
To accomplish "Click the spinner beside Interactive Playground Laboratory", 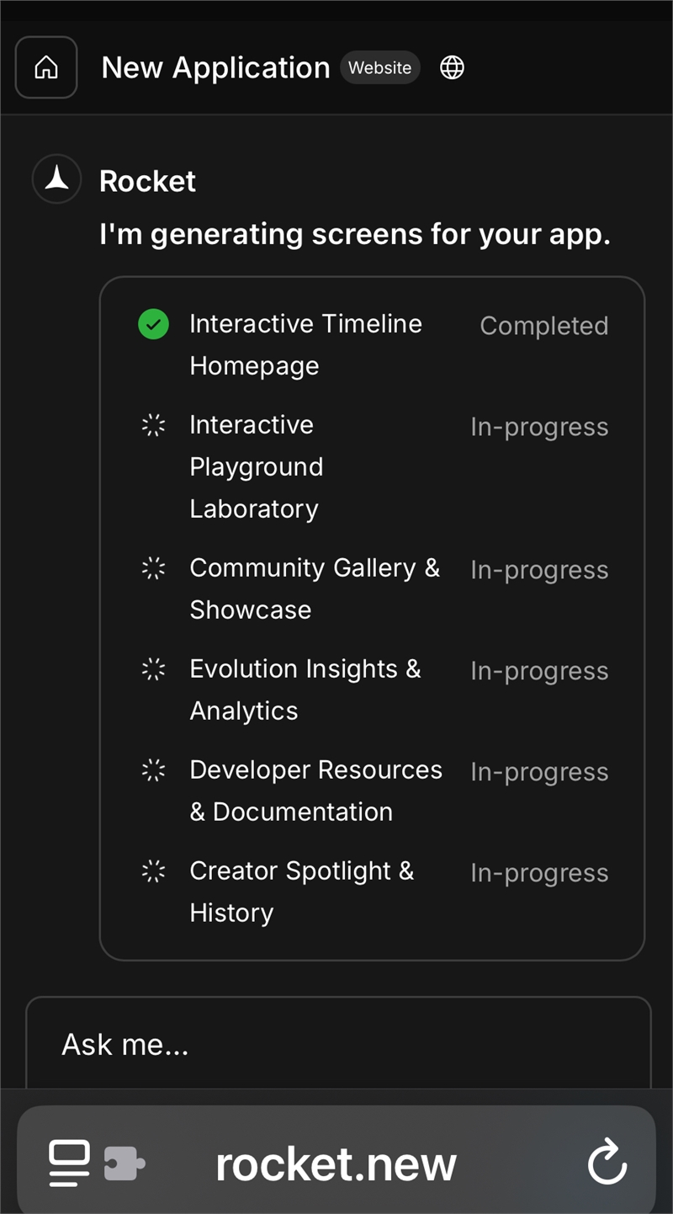I will (153, 425).
